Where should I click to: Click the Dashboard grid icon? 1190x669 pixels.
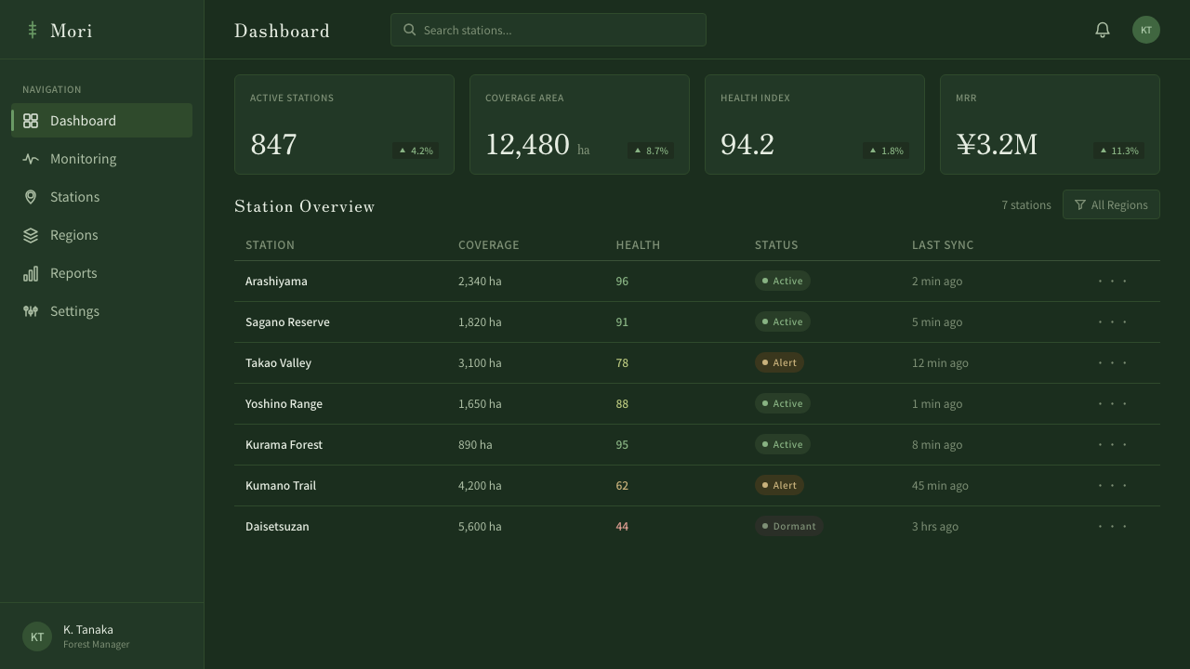31,121
